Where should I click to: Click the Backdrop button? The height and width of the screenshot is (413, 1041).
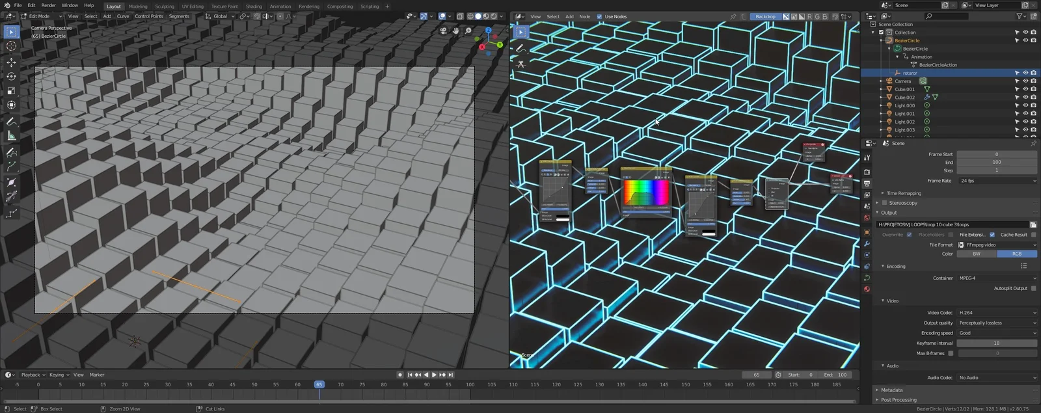tap(765, 16)
